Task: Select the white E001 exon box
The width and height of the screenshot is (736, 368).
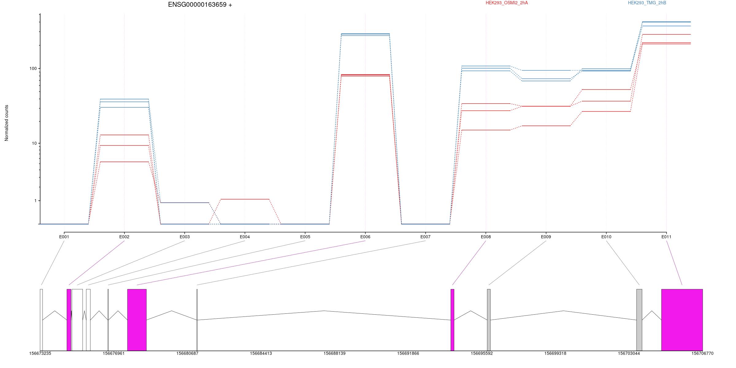Action: pyautogui.click(x=41, y=320)
